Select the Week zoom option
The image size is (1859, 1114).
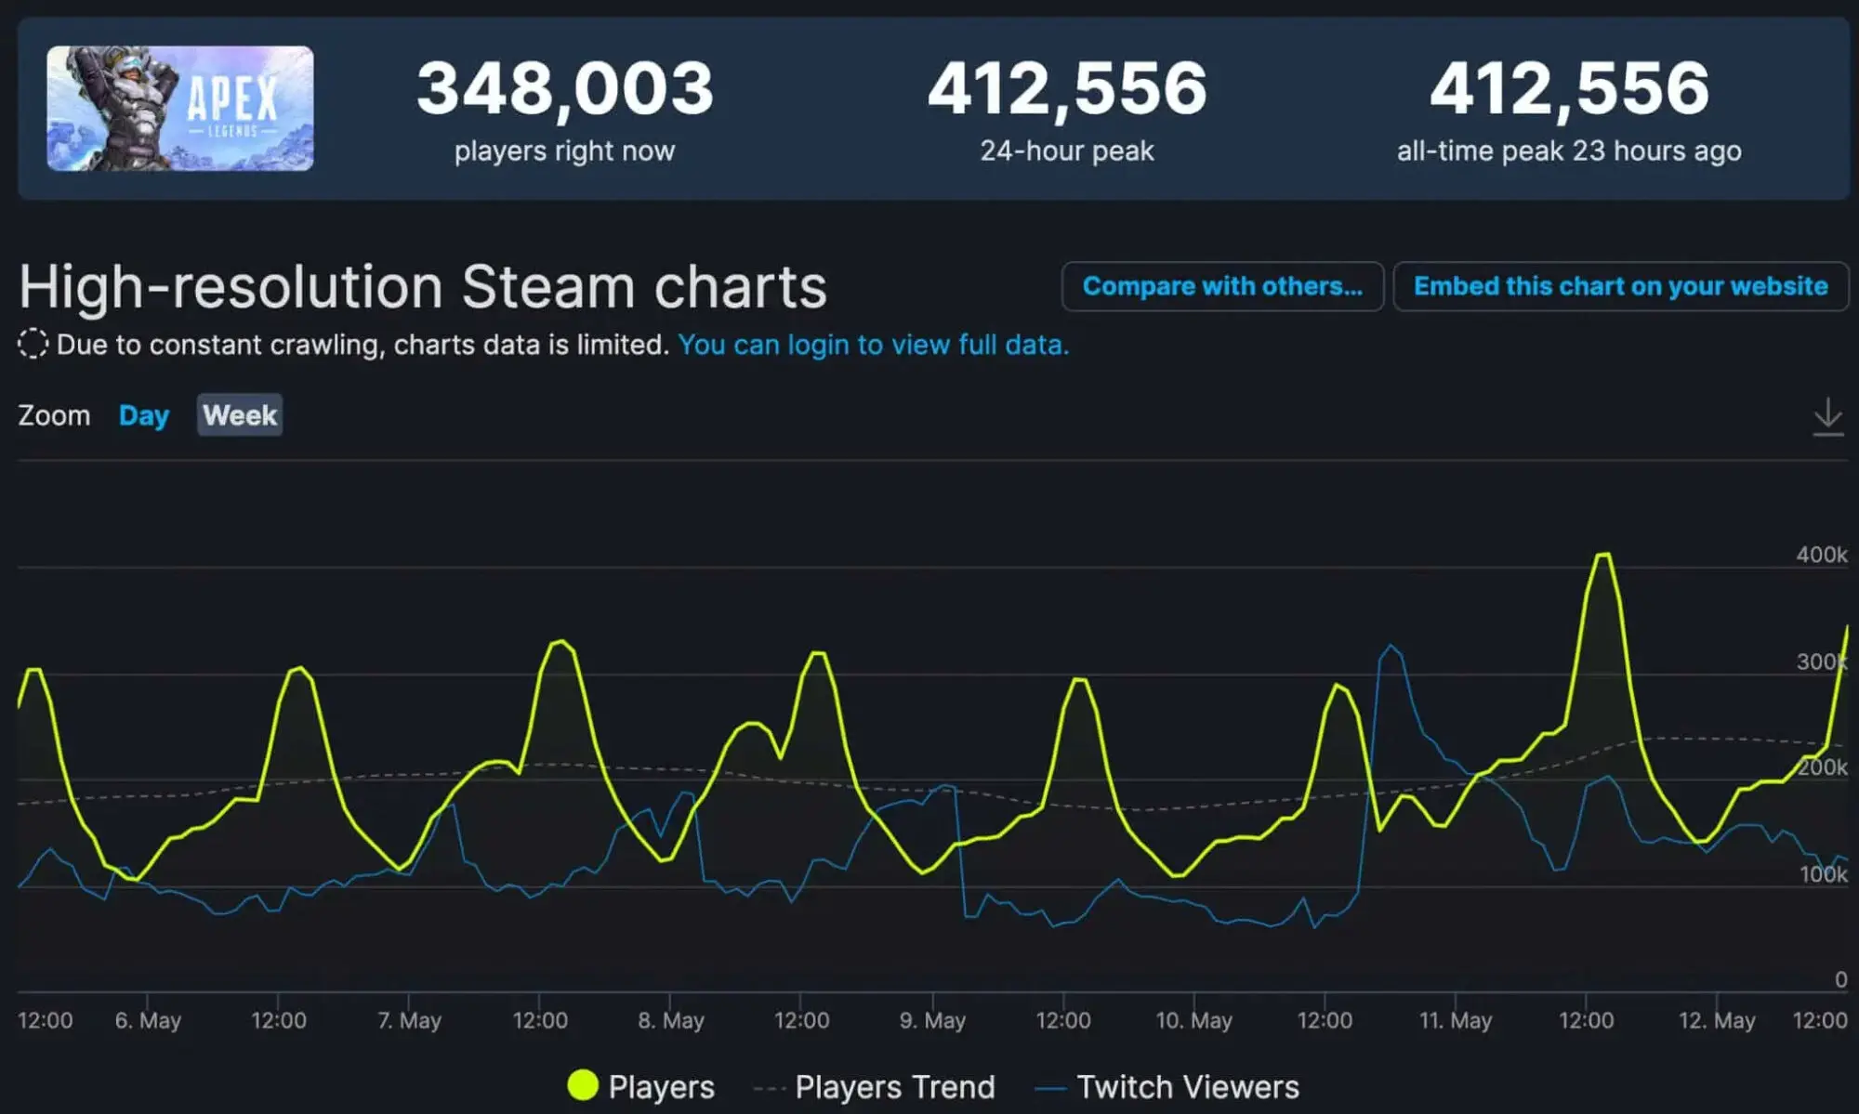tap(240, 414)
